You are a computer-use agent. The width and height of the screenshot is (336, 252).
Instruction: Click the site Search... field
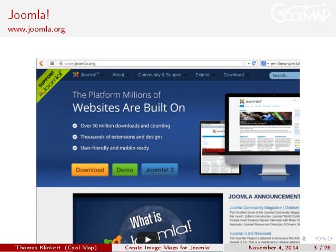(x=284, y=75)
